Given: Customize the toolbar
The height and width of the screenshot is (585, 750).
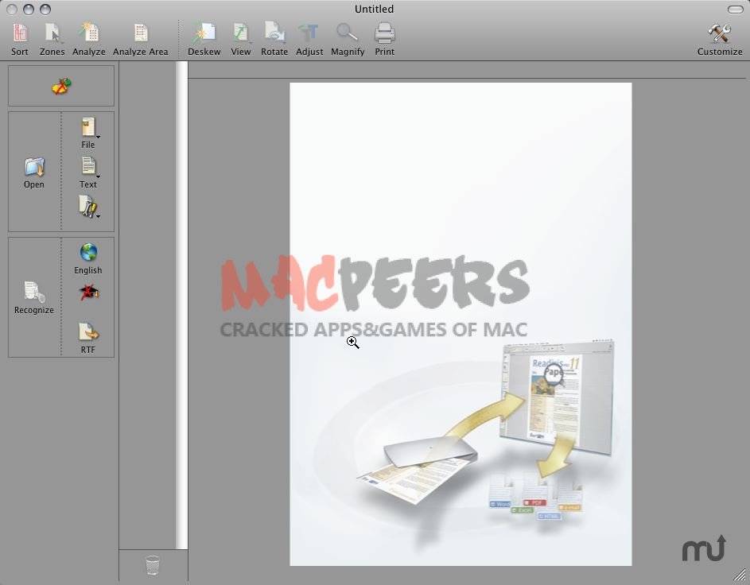Looking at the screenshot, I should pyautogui.click(x=719, y=38).
